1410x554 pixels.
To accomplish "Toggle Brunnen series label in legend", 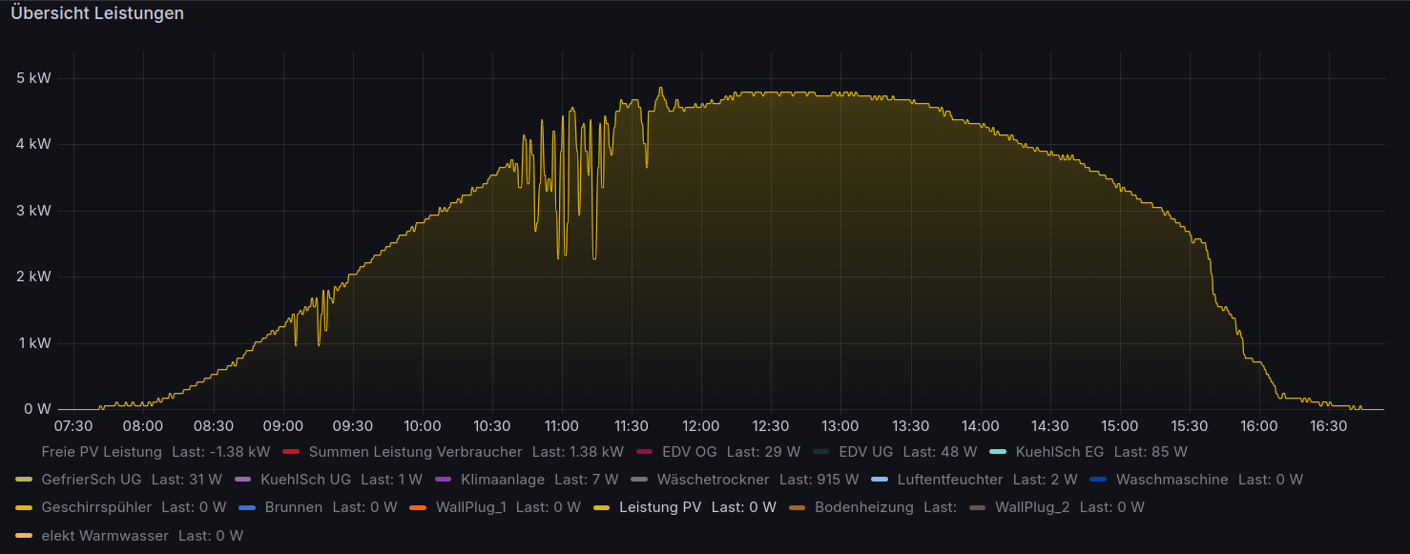I will [294, 507].
